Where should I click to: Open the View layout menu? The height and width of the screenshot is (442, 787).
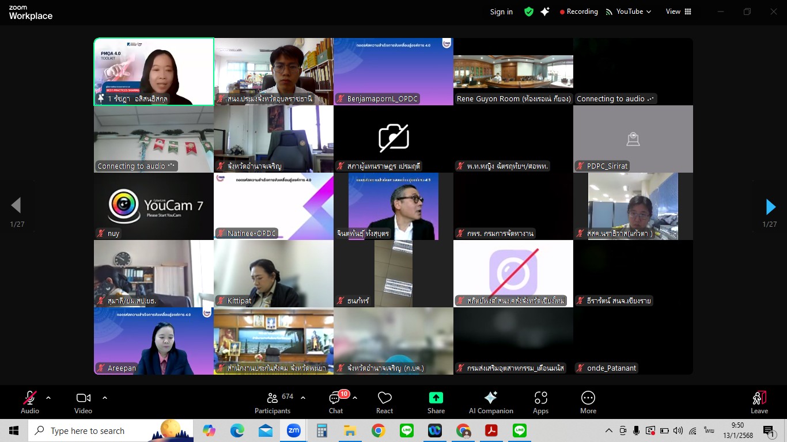[x=679, y=12]
